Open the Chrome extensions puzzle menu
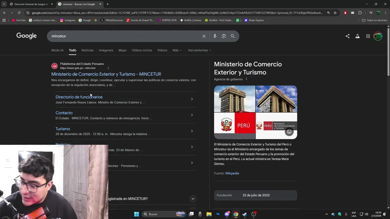Screen dimensions: 390x219 click(x=360, y=13)
